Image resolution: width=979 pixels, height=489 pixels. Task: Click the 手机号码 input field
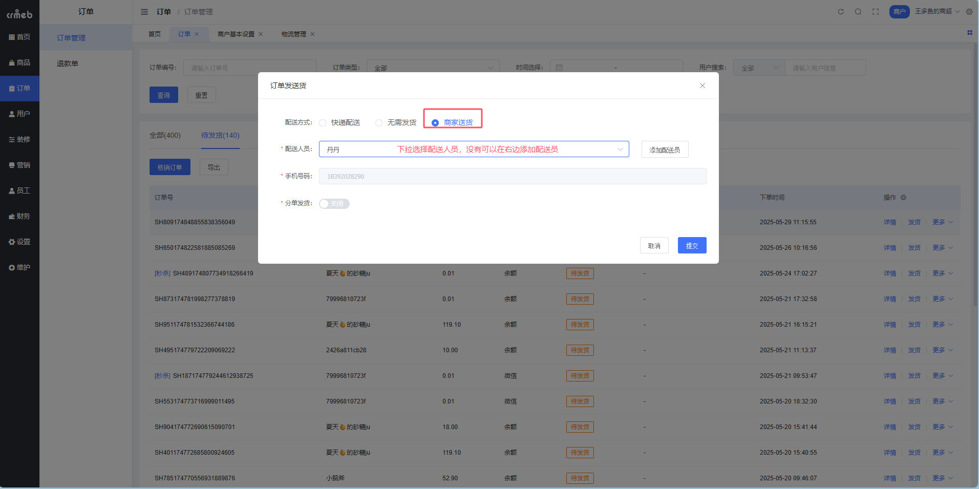[x=512, y=176]
